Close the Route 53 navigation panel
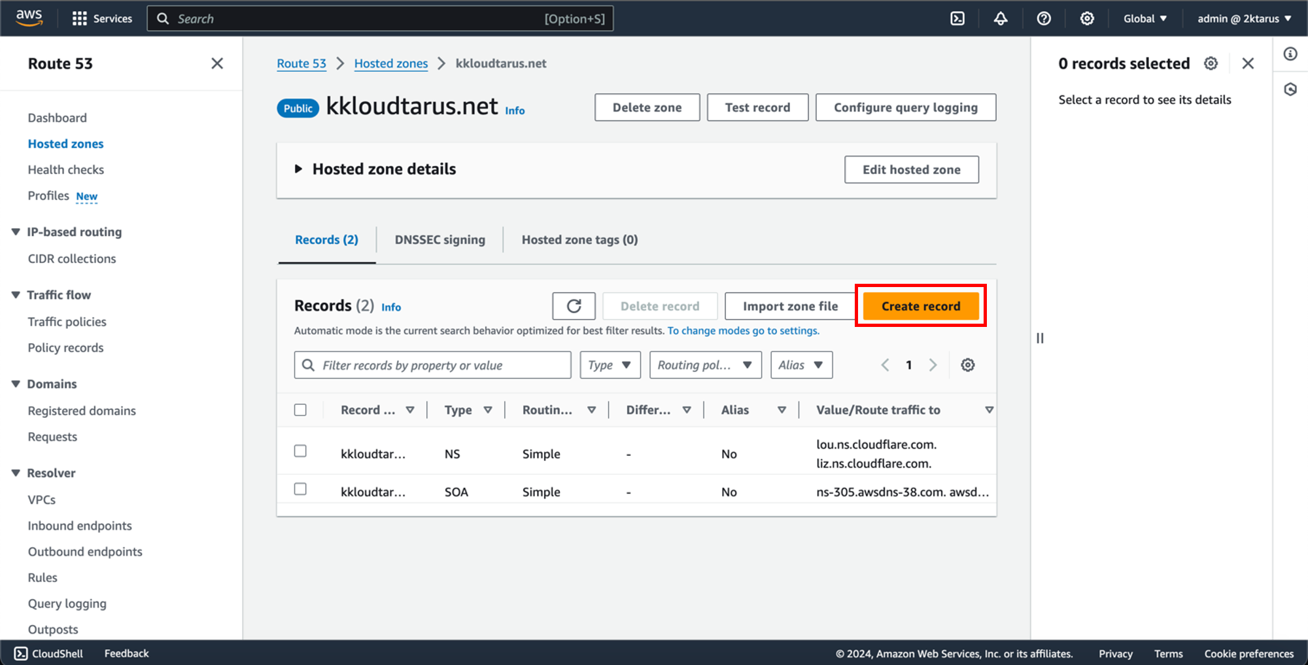 (217, 63)
